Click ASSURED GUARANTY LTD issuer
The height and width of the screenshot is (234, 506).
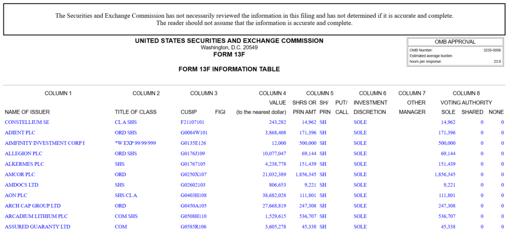[38, 227]
